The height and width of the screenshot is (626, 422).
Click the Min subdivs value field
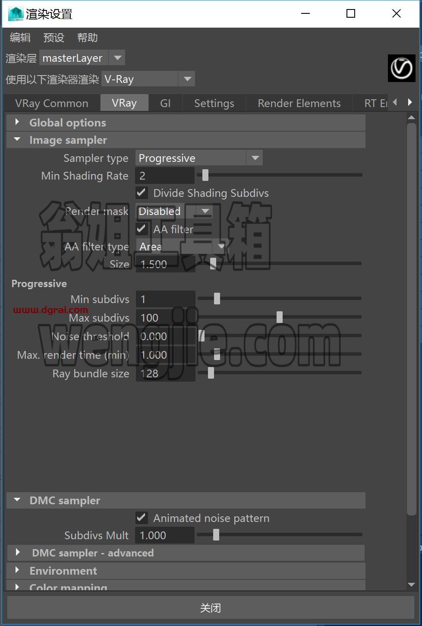point(165,299)
